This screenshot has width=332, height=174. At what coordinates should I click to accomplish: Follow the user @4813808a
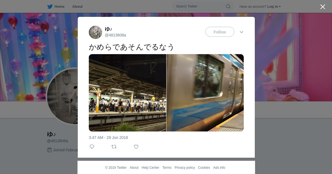[x=220, y=32]
